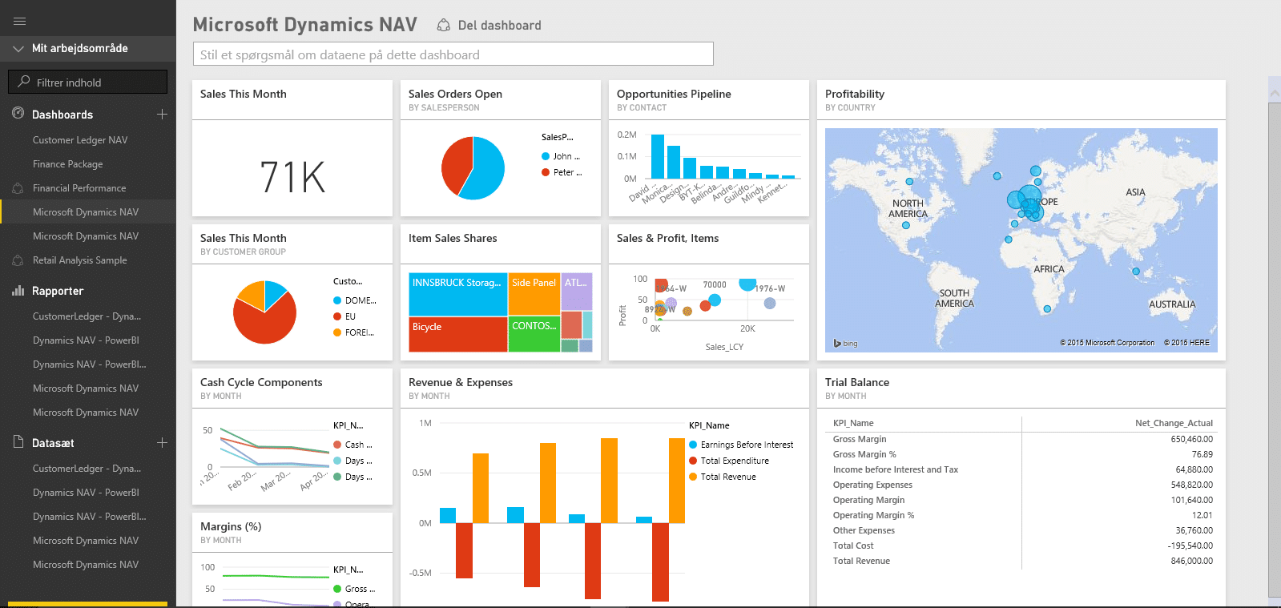Viewport: 1281px width, 608px height.
Task: Click the question box about dashboard data
Action: point(453,54)
